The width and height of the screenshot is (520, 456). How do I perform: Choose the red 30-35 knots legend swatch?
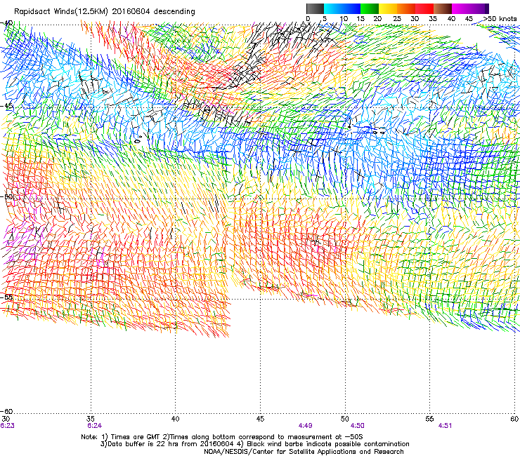coord(424,8)
